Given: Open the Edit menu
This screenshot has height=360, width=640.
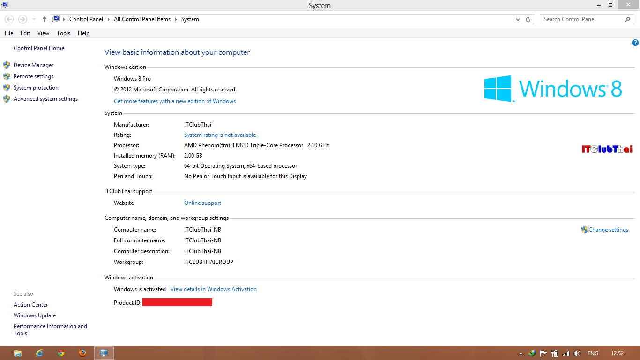Looking at the screenshot, I should (x=25, y=33).
